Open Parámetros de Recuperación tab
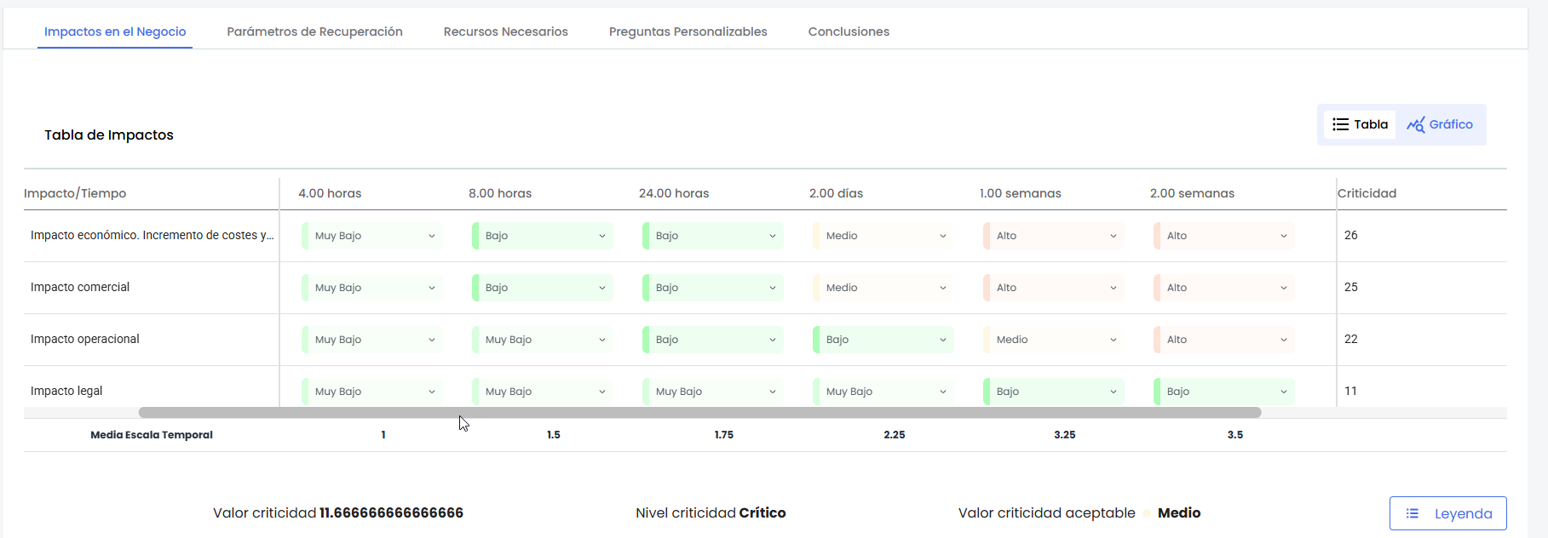1548x538 pixels. tap(314, 31)
